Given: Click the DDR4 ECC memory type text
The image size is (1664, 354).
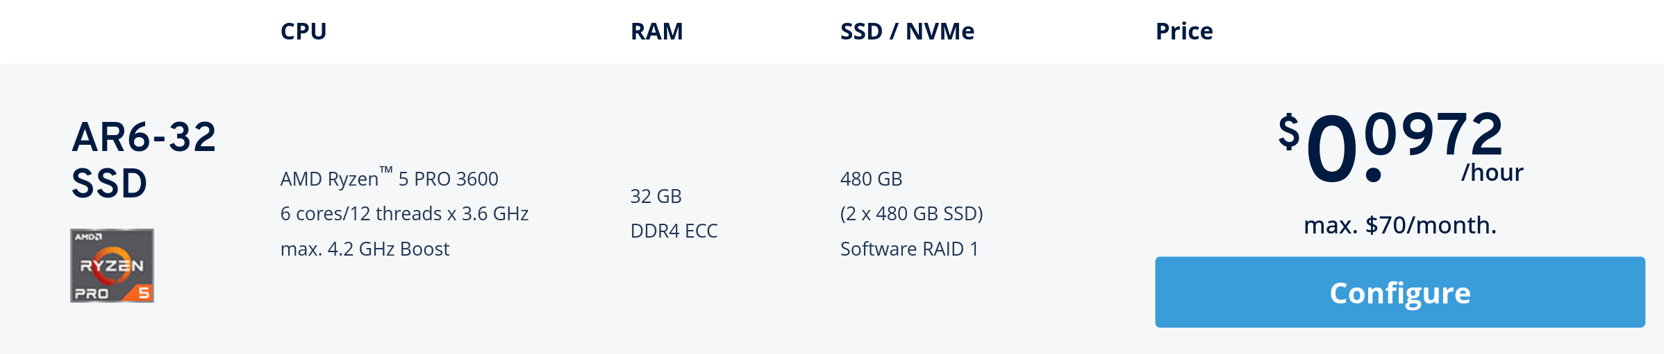Looking at the screenshot, I should tap(674, 231).
